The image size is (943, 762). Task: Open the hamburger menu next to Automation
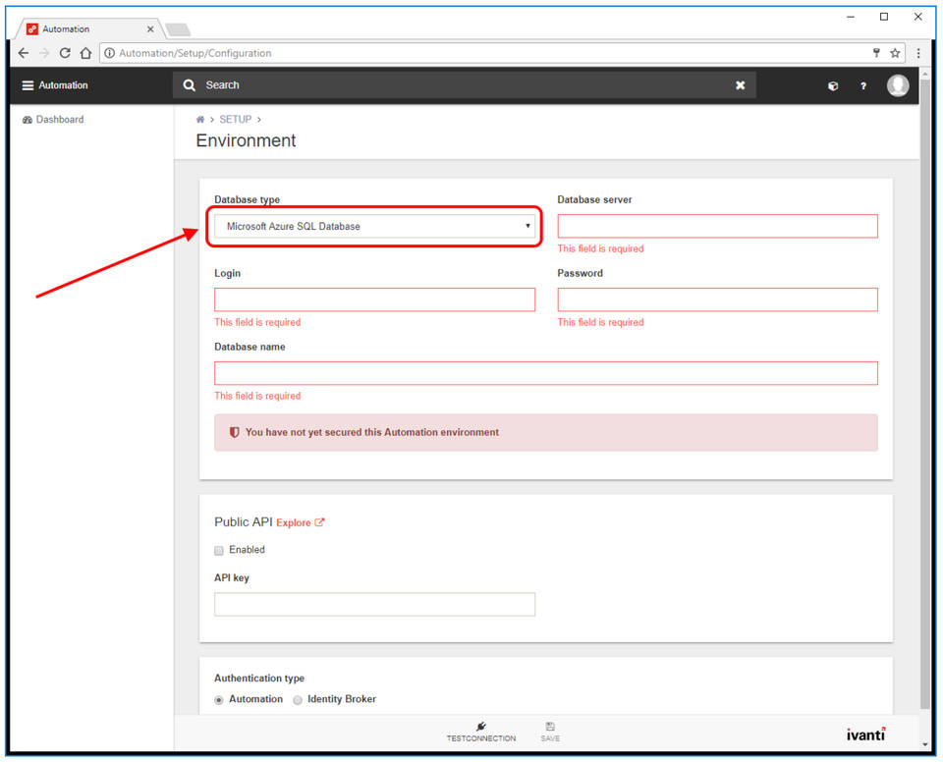click(27, 85)
